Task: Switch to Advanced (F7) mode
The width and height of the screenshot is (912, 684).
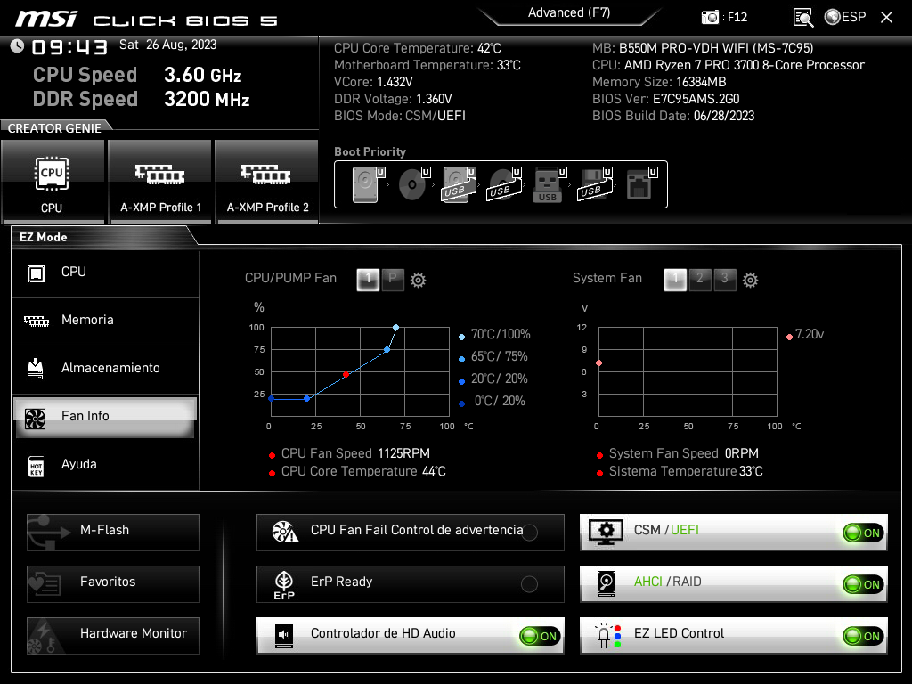Action: pos(569,13)
